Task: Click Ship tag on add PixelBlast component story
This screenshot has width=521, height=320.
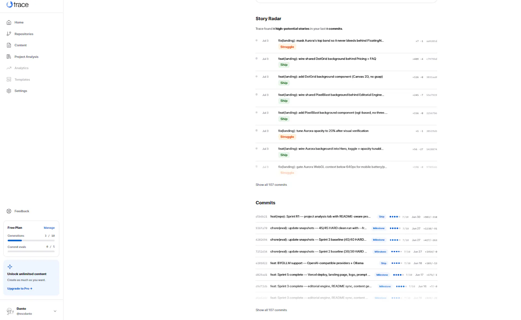Action: (x=284, y=119)
